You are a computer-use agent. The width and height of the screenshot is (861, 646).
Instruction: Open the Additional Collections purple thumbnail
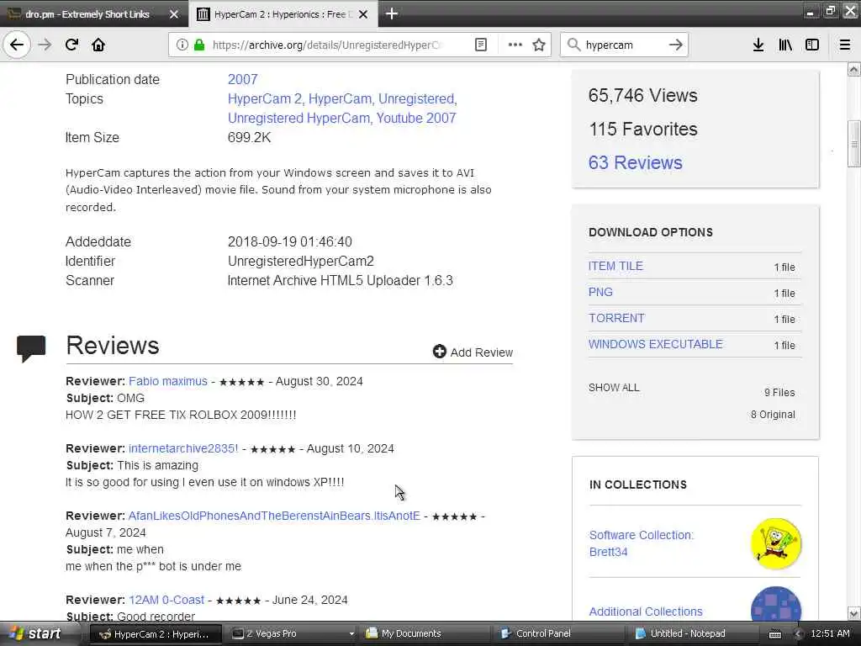(x=776, y=603)
